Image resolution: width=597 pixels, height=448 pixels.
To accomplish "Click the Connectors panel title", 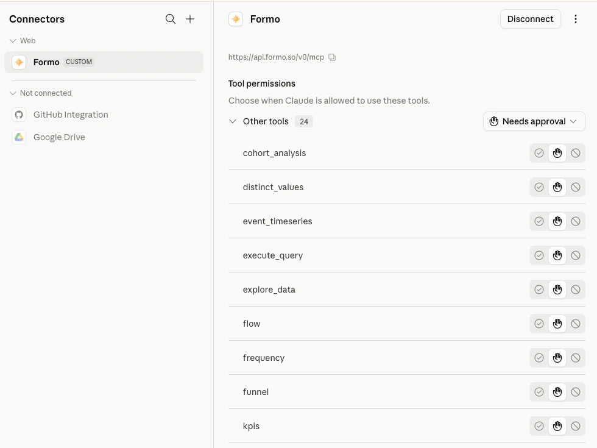I will pyautogui.click(x=37, y=19).
